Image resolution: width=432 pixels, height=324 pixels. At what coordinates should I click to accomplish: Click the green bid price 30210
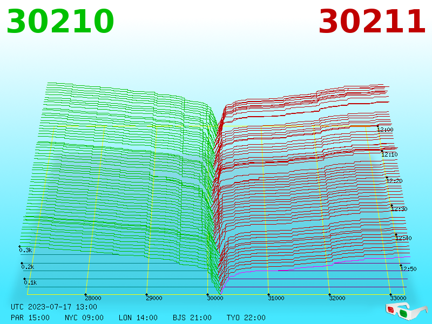60,21
